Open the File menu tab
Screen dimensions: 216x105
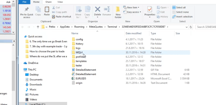coord(24,2)
